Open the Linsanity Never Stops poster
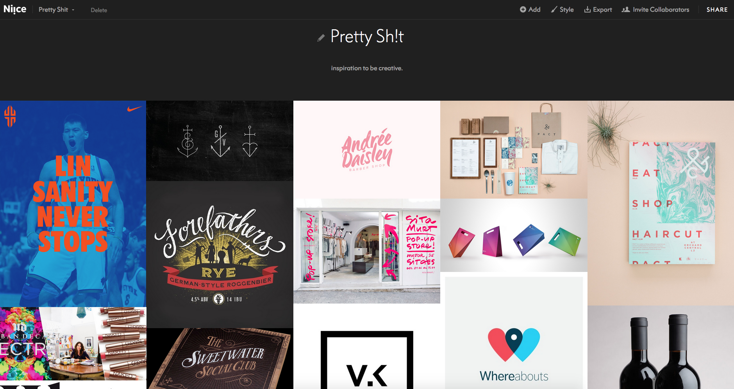The width and height of the screenshot is (734, 389). pyautogui.click(x=73, y=204)
